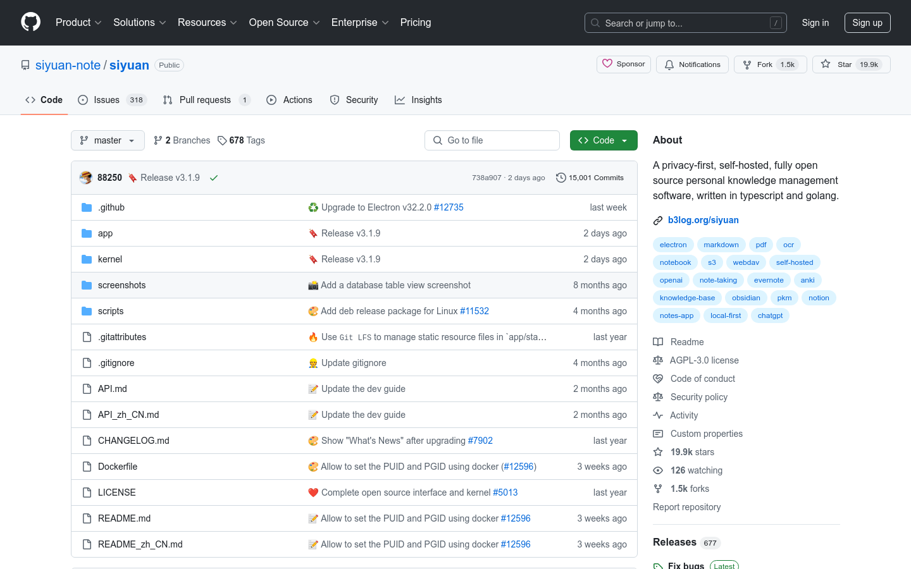Expand the green Code dropdown button
Screen dimensions: 911x569
pyautogui.click(x=603, y=140)
